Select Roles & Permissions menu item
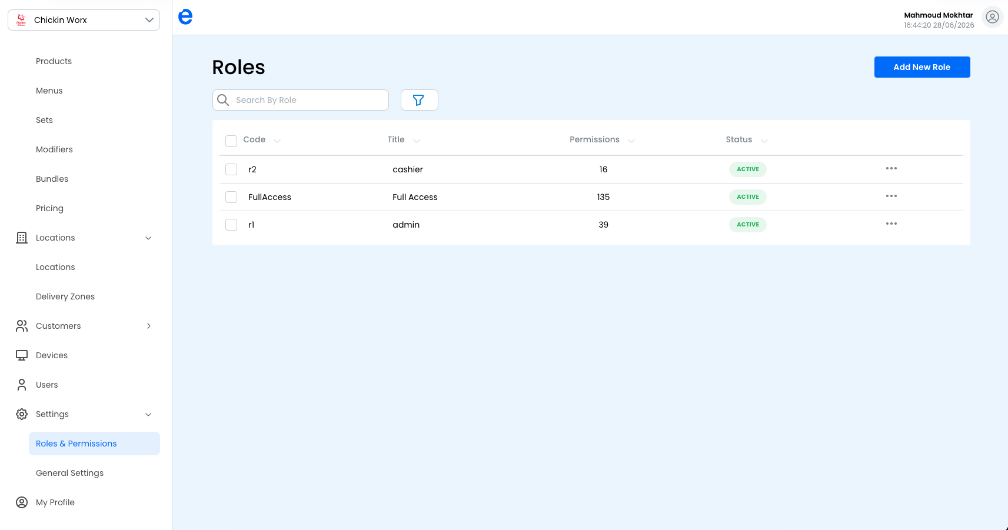Image resolution: width=1008 pixels, height=530 pixels. click(x=94, y=444)
